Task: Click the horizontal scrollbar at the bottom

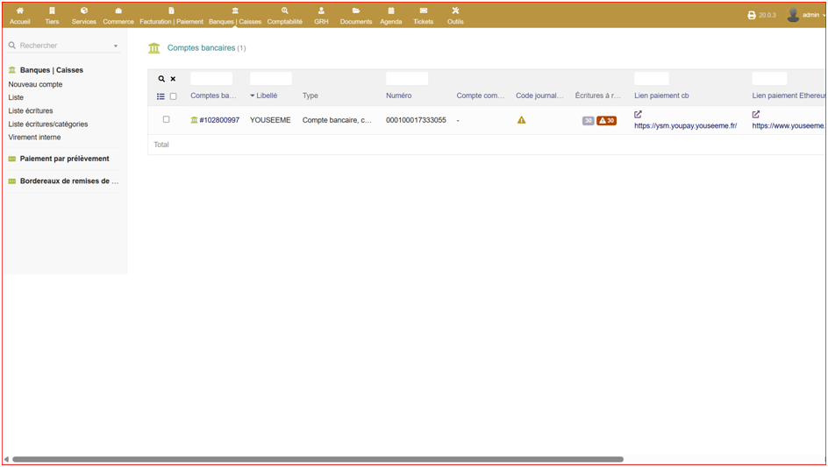Action: point(318,459)
